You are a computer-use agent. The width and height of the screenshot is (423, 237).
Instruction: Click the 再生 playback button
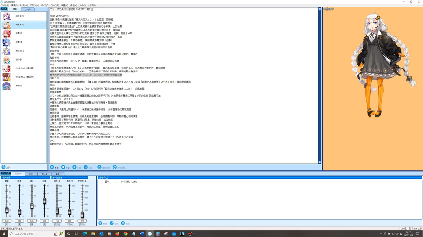pos(54,167)
